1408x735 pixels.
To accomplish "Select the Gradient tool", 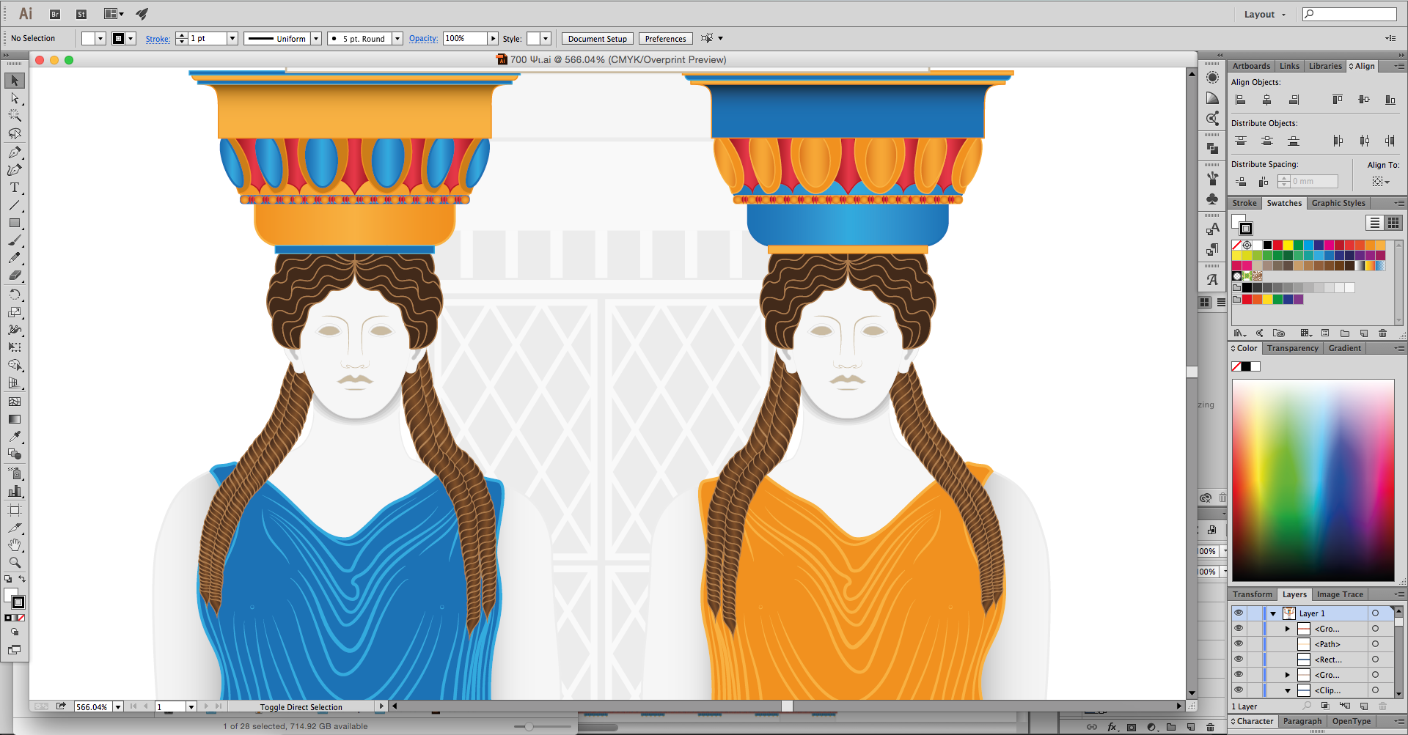I will pyautogui.click(x=15, y=419).
